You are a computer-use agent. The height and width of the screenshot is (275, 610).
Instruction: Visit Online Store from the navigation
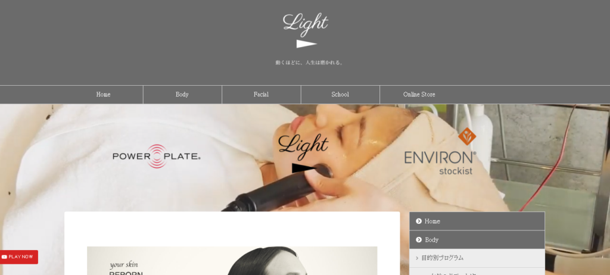pyautogui.click(x=419, y=95)
